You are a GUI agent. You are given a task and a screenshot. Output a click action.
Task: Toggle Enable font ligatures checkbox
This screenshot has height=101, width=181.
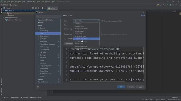coord(65,39)
